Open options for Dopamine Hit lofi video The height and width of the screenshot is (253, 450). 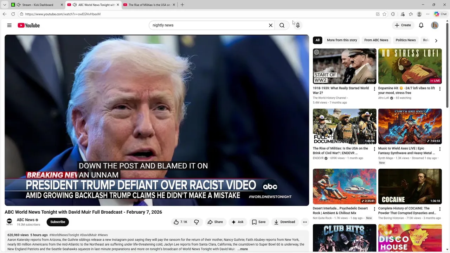click(440, 89)
